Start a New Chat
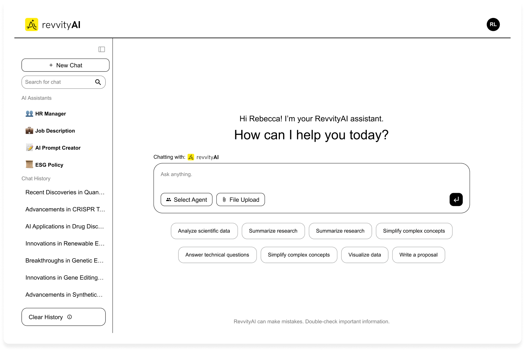 [x=65, y=65]
